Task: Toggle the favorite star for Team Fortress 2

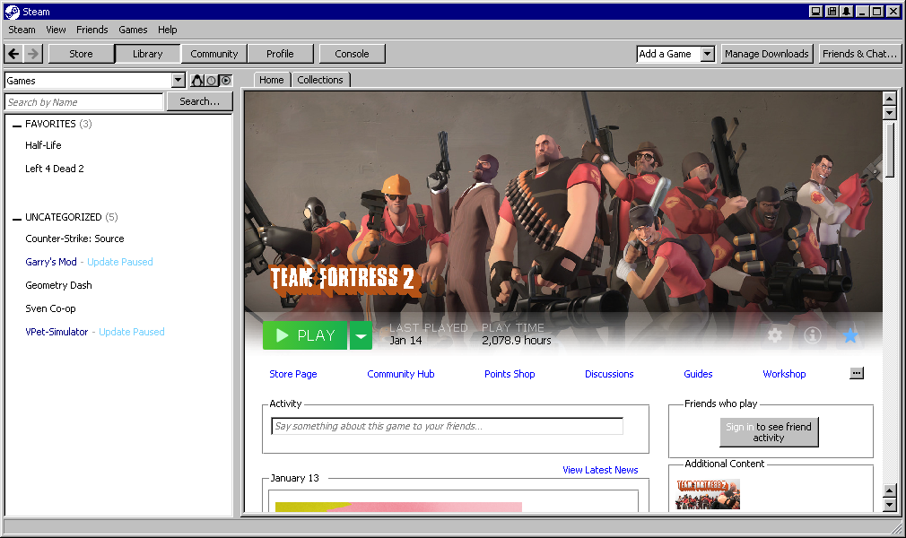Action: coord(850,335)
